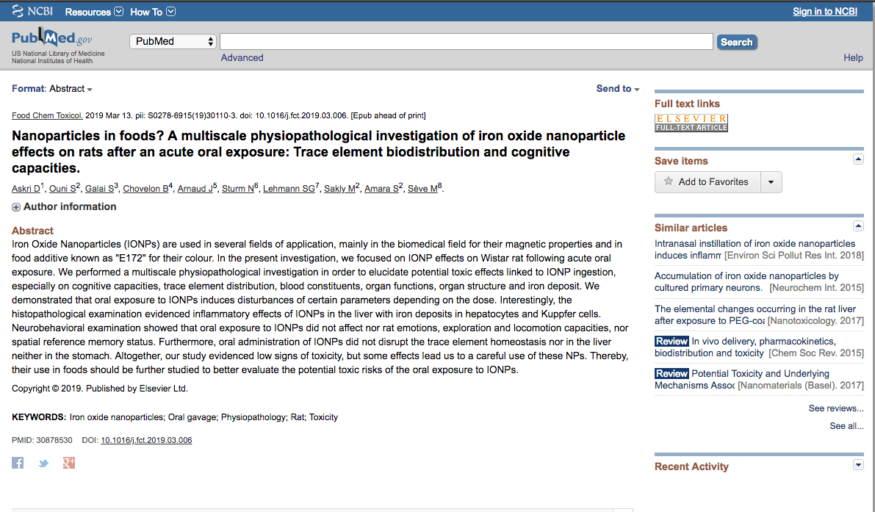The image size is (875, 512).
Task: Click Sign in to NCBI
Action: click(x=825, y=11)
